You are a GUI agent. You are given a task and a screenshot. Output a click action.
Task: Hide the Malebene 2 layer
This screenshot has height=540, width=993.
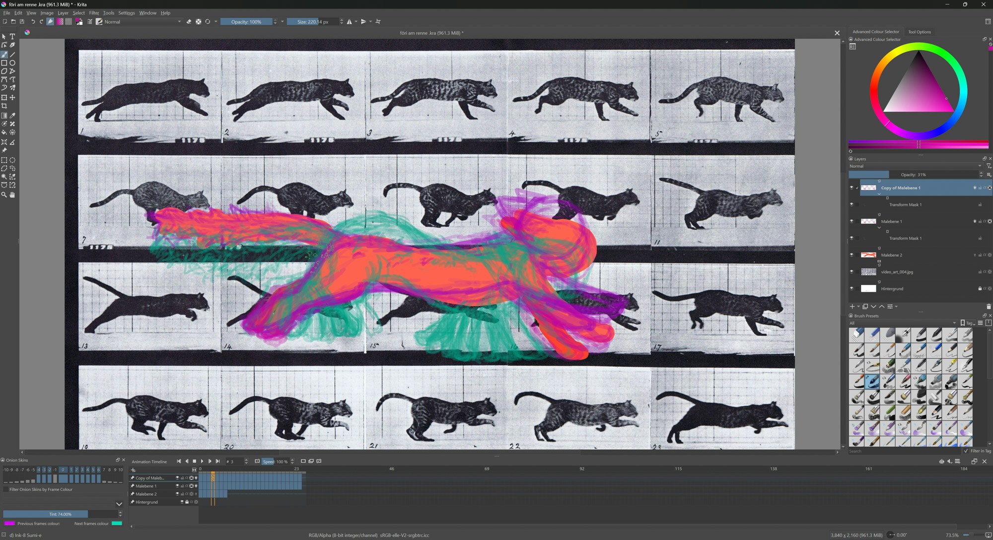(851, 255)
